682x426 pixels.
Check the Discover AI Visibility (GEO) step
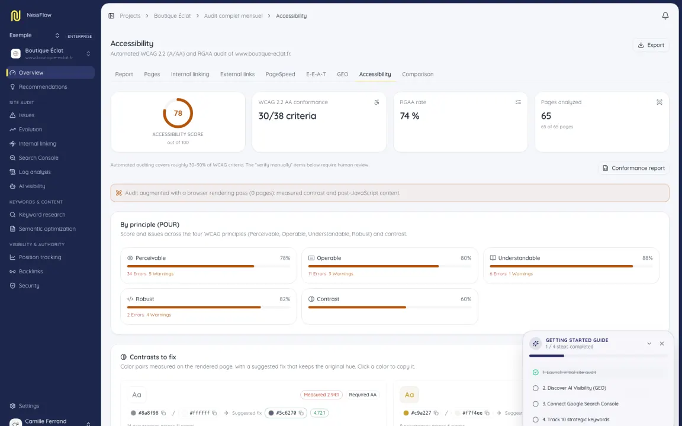pyautogui.click(x=535, y=388)
